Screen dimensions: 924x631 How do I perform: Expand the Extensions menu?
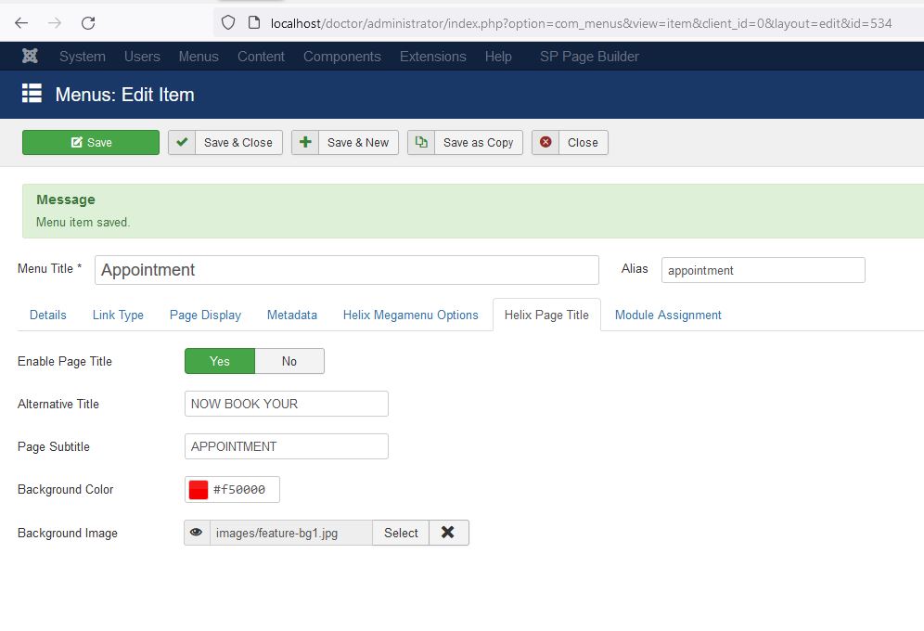(x=432, y=57)
